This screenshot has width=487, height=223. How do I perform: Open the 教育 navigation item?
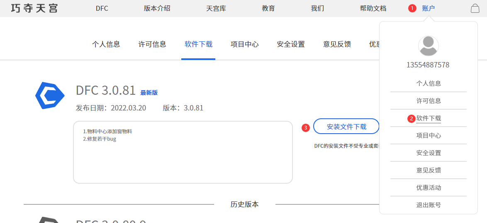[268, 8]
